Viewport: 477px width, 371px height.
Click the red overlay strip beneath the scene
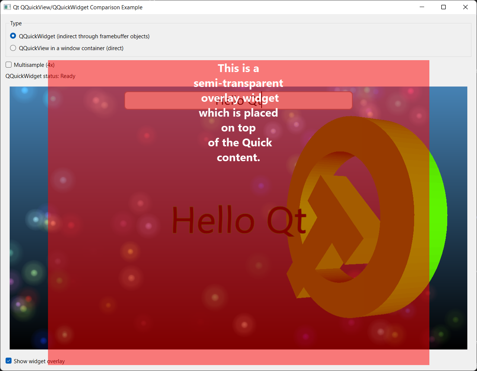238,357
